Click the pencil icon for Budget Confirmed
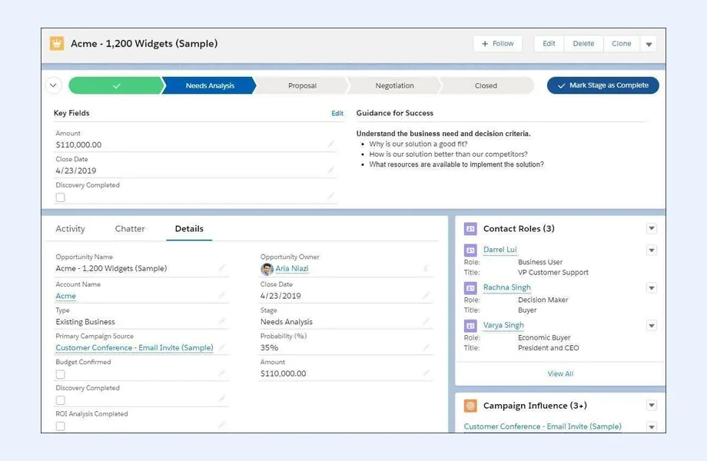This screenshot has height=461, width=707. tap(221, 373)
